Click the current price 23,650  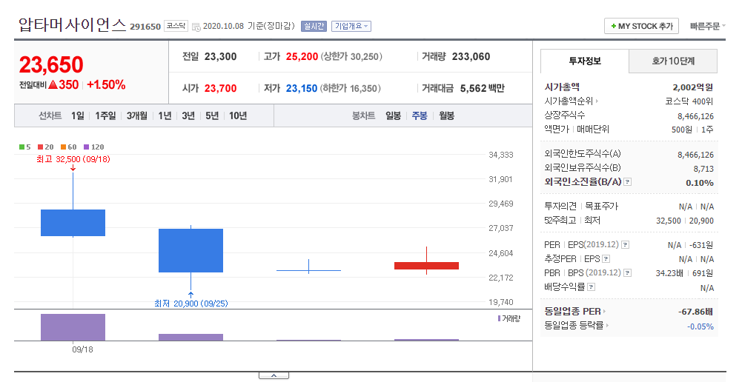click(51, 64)
